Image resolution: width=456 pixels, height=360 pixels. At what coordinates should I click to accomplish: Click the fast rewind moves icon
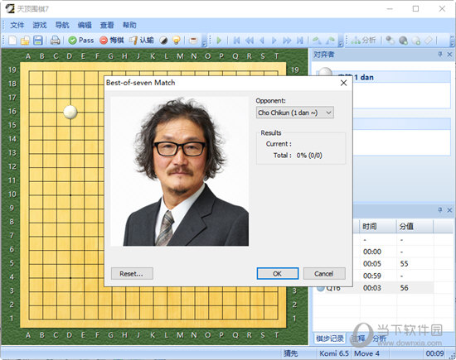click(x=250, y=40)
